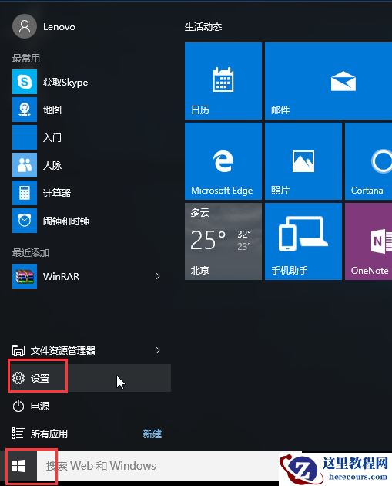Open the Cortana tile
The height and width of the screenshot is (486, 392).
point(368,161)
